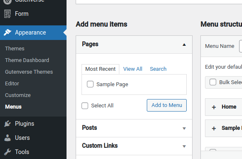Open Themes submenu item
The height and width of the screenshot is (159, 242).
[x=15, y=49]
